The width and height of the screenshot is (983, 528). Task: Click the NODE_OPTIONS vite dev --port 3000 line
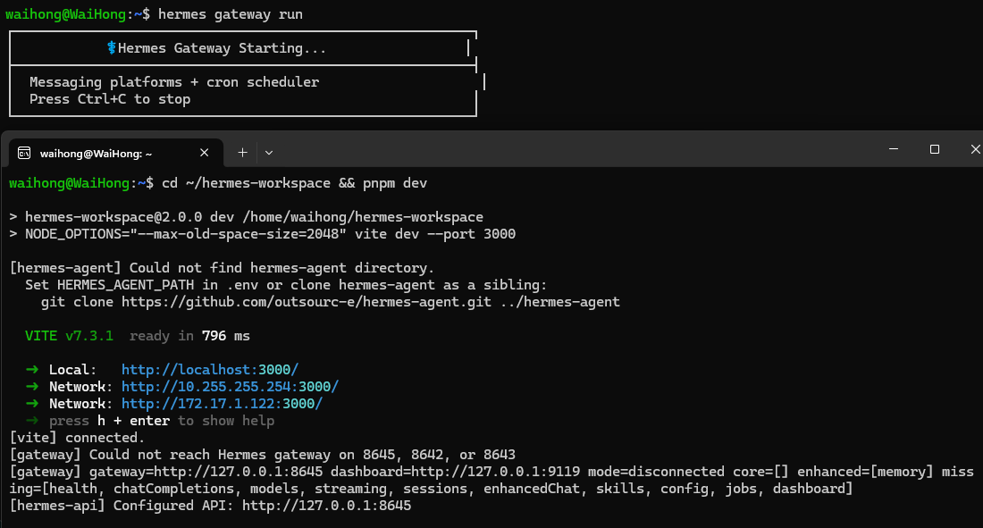click(263, 233)
